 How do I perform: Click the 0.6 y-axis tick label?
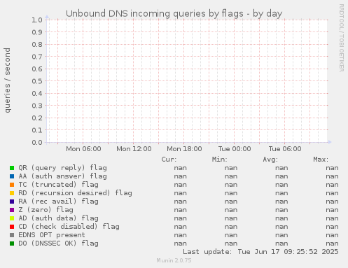[x=37, y=69]
